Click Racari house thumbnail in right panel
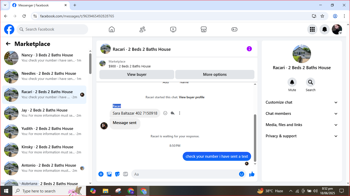Image resolution: width=350 pixels, height=196 pixels. (302, 54)
